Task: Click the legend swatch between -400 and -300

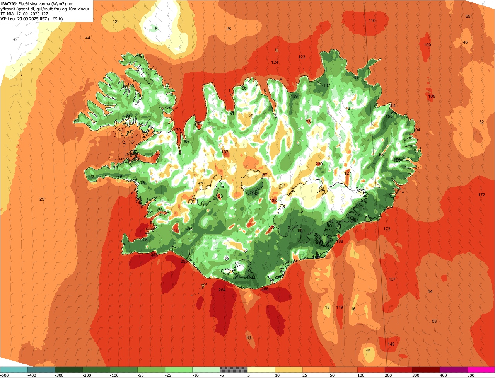Action: pyautogui.click(x=41, y=369)
